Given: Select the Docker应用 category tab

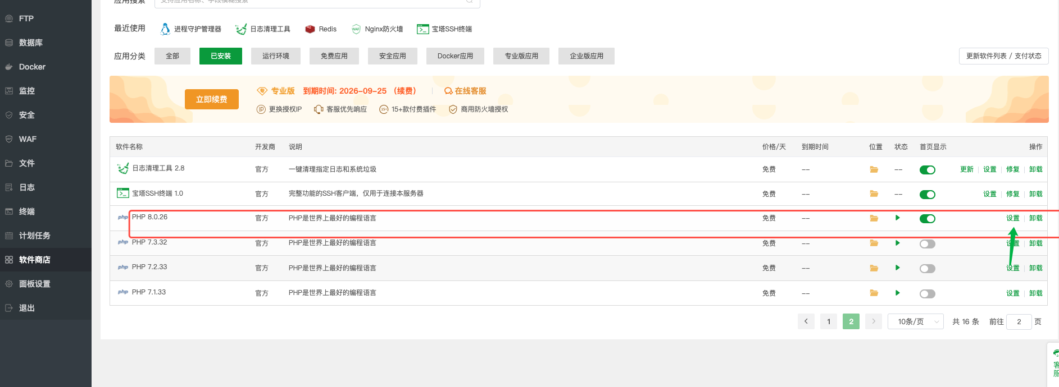Looking at the screenshot, I should tap(455, 56).
